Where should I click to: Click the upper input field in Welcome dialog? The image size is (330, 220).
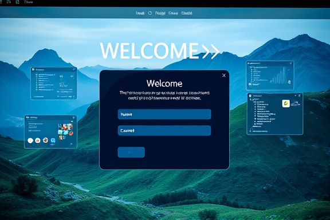164,115
